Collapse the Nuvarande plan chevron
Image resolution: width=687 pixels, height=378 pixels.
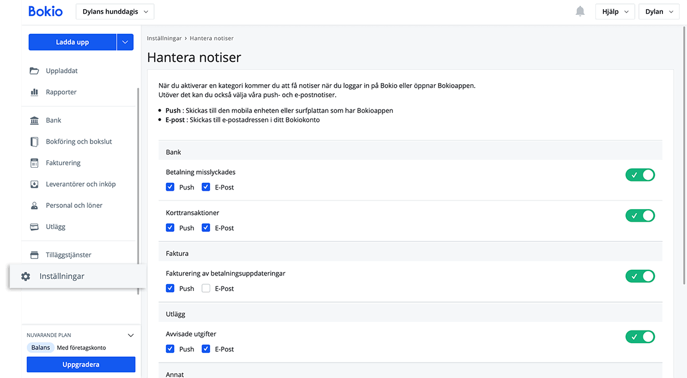coord(131,336)
